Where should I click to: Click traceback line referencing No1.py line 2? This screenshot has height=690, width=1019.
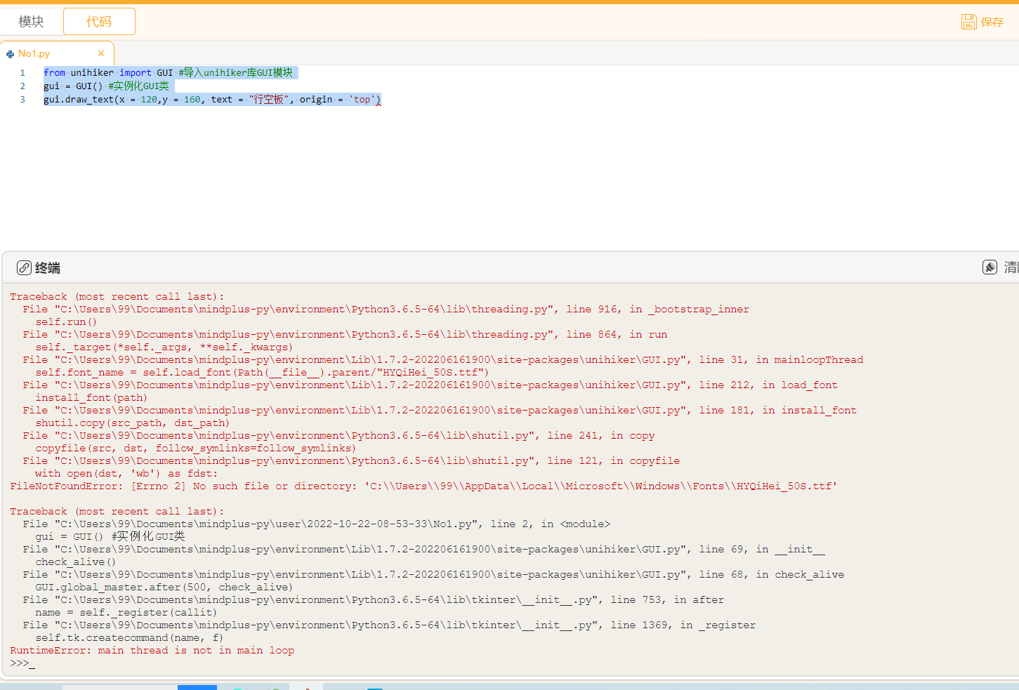coord(317,524)
